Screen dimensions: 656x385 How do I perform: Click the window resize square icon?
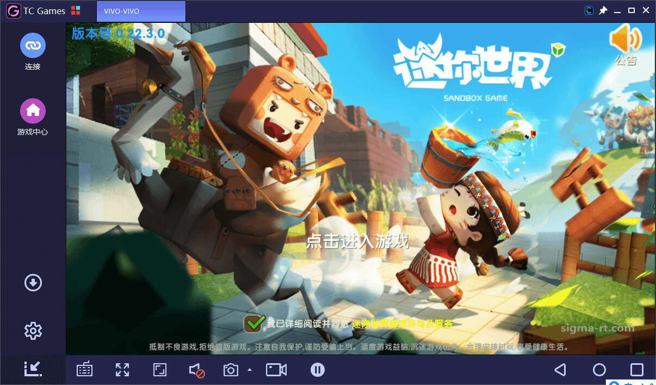tap(159, 370)
